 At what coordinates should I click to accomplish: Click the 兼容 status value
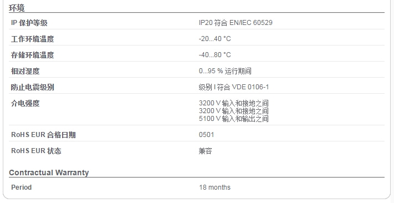coord(205,151)
